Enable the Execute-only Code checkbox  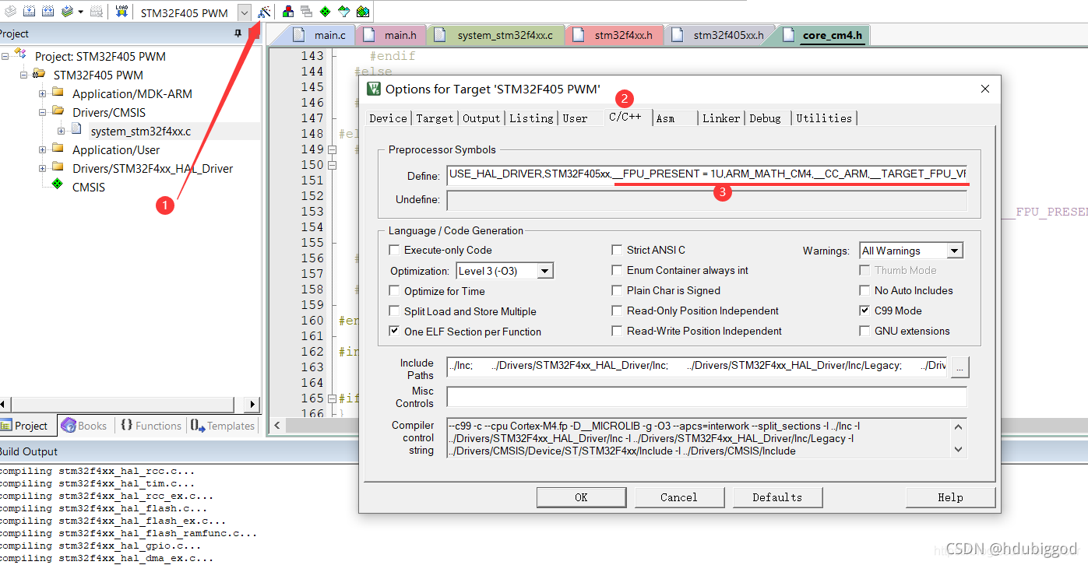(394, 250)
